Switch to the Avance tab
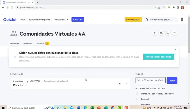 tap(40, 43)
